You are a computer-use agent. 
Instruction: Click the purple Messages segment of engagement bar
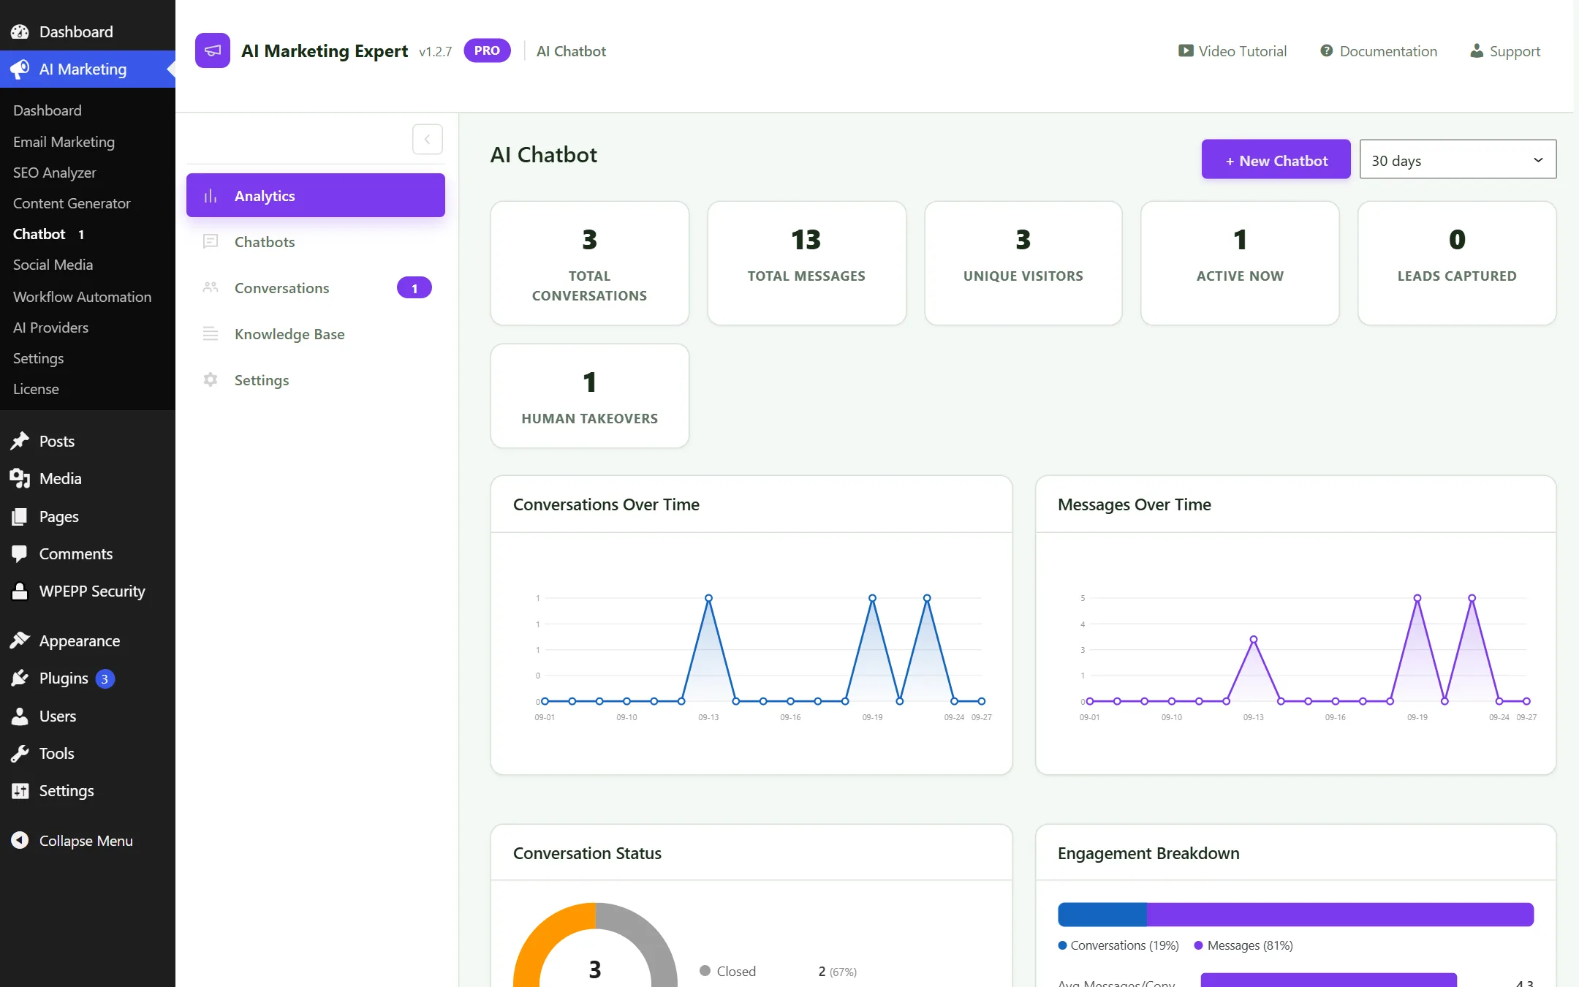pyautogui.click(x=1340, y=914)
